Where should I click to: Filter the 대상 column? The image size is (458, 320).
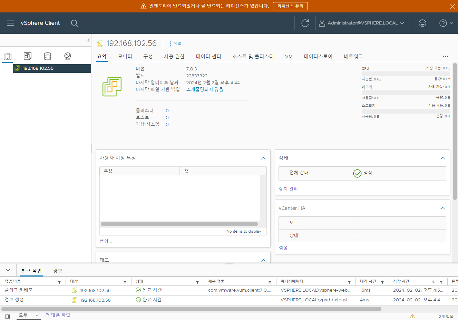coord(125,282)
